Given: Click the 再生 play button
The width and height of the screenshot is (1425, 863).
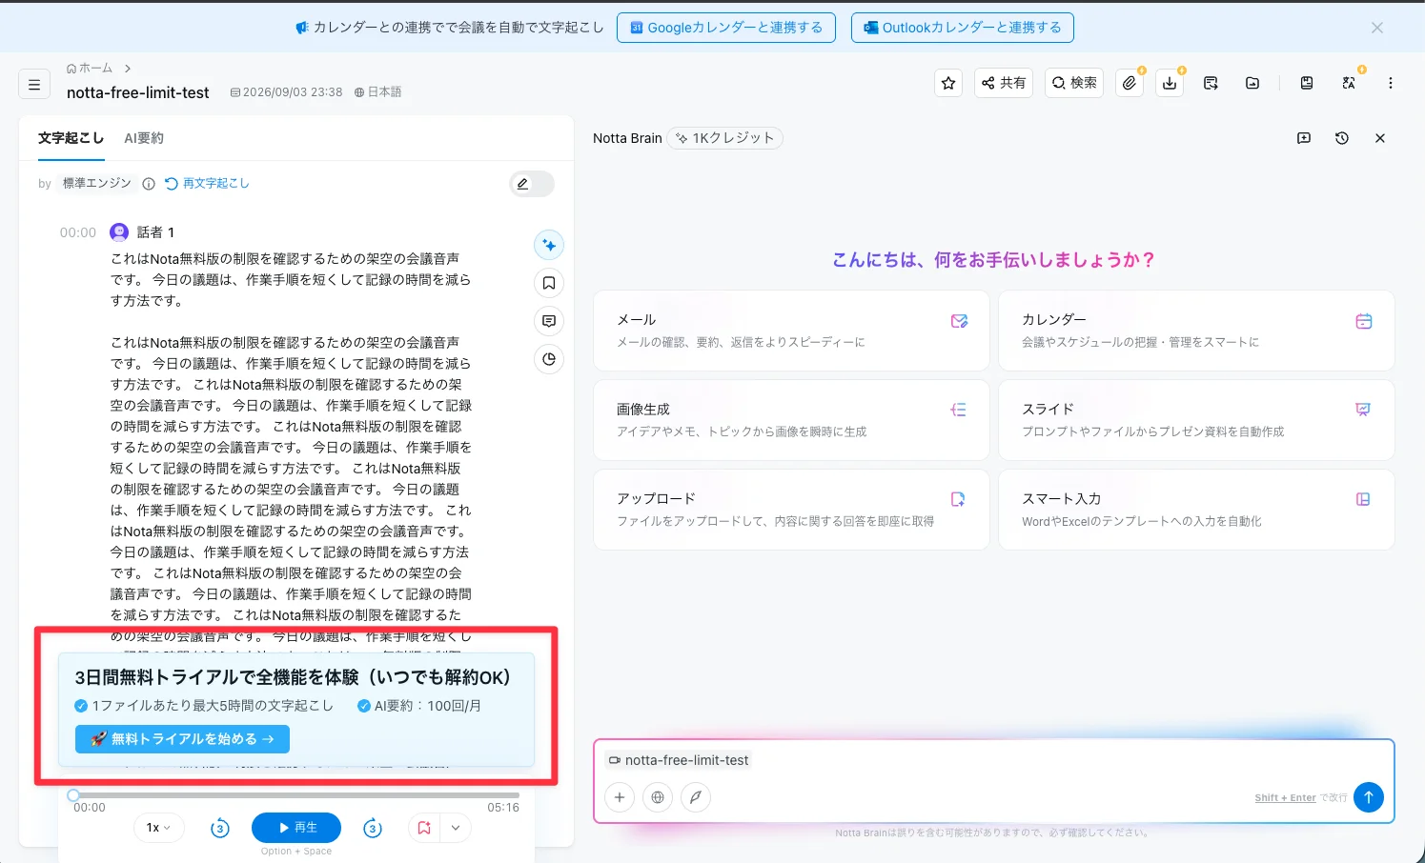Looking at the screenshot, I should pos(296,828).
